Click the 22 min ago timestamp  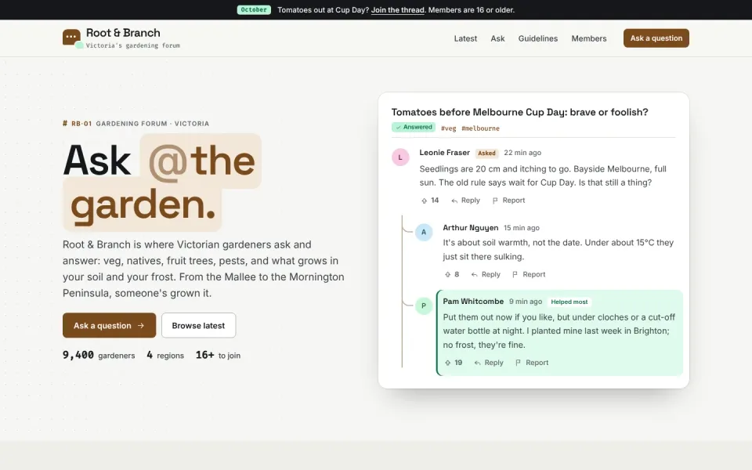[522, 153]
